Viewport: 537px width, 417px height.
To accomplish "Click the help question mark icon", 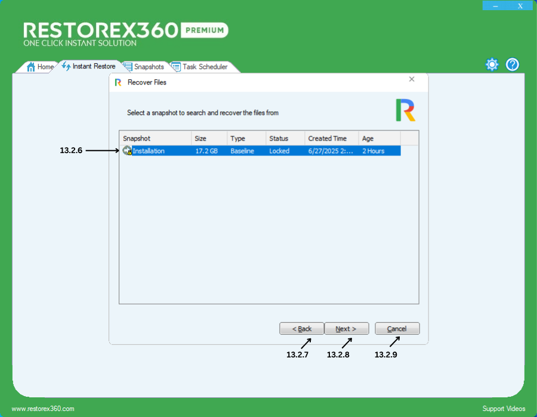I will pyautogui.click(x=513, y=64).
